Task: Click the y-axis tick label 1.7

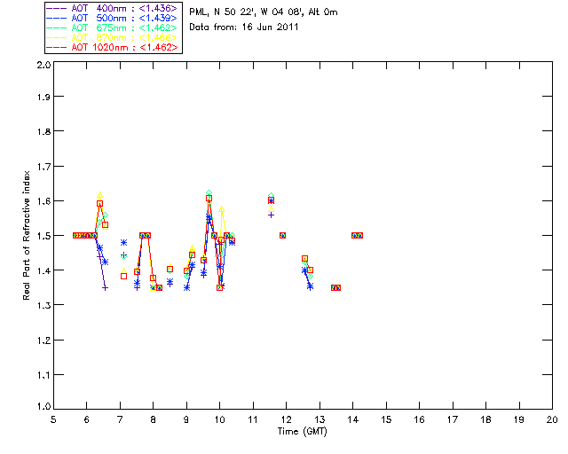Action: [43, 167]
